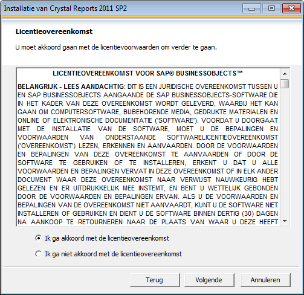Click the license text scroll down arrow
This screenshot has height=295, width=304.
(x=285, y=221)
